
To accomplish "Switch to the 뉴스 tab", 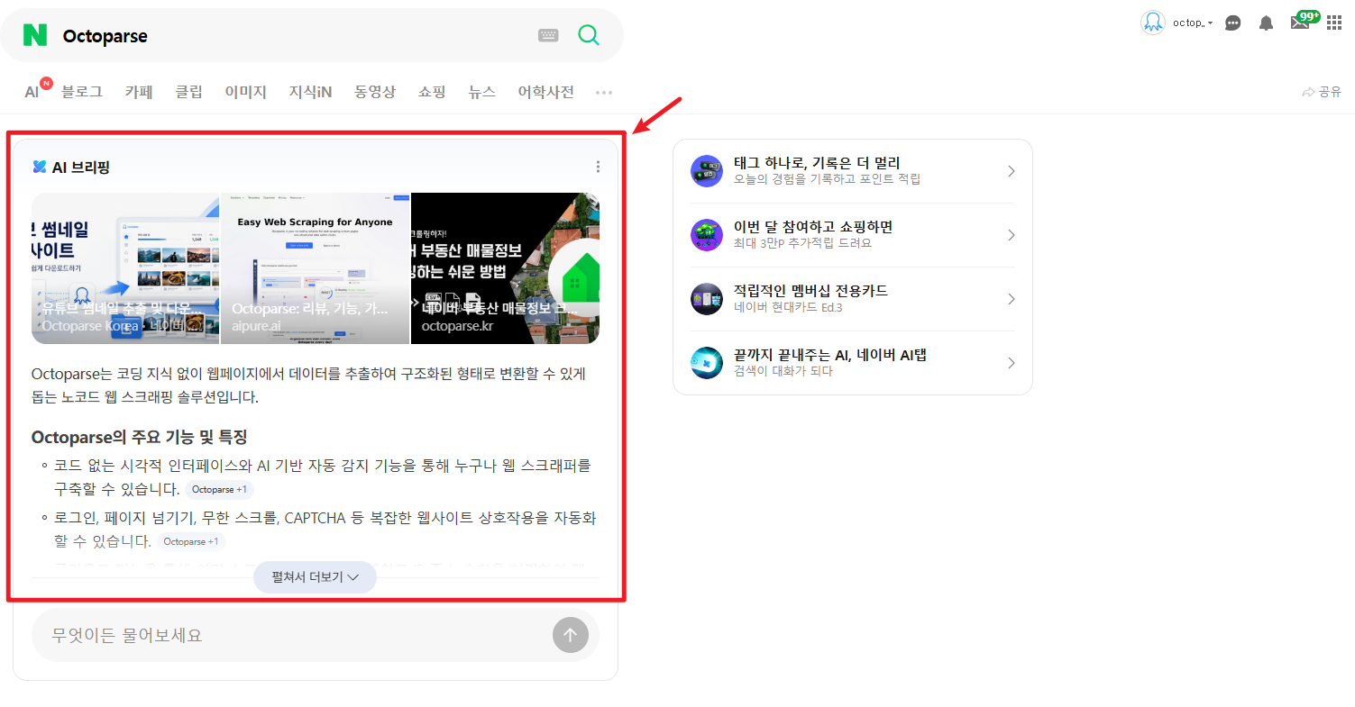I will 482,92.
